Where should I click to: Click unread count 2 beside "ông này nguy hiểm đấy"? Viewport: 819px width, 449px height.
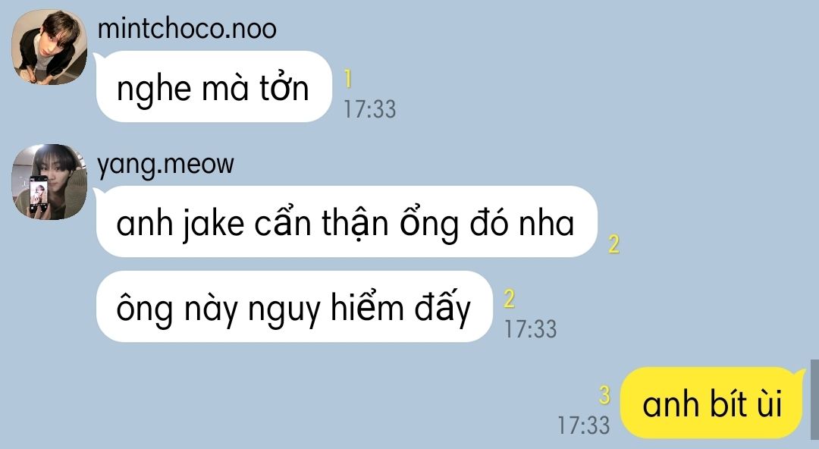pyautogui.click(x=510, y=299)
